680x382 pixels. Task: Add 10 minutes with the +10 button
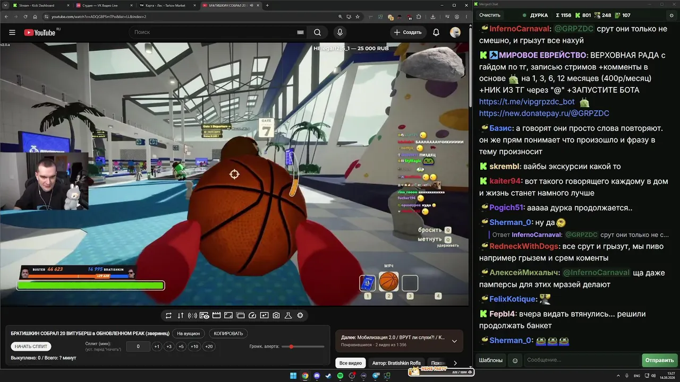point(194,346)
